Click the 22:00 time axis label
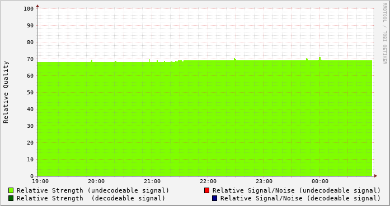390x206 pixels. pos(208,181)
